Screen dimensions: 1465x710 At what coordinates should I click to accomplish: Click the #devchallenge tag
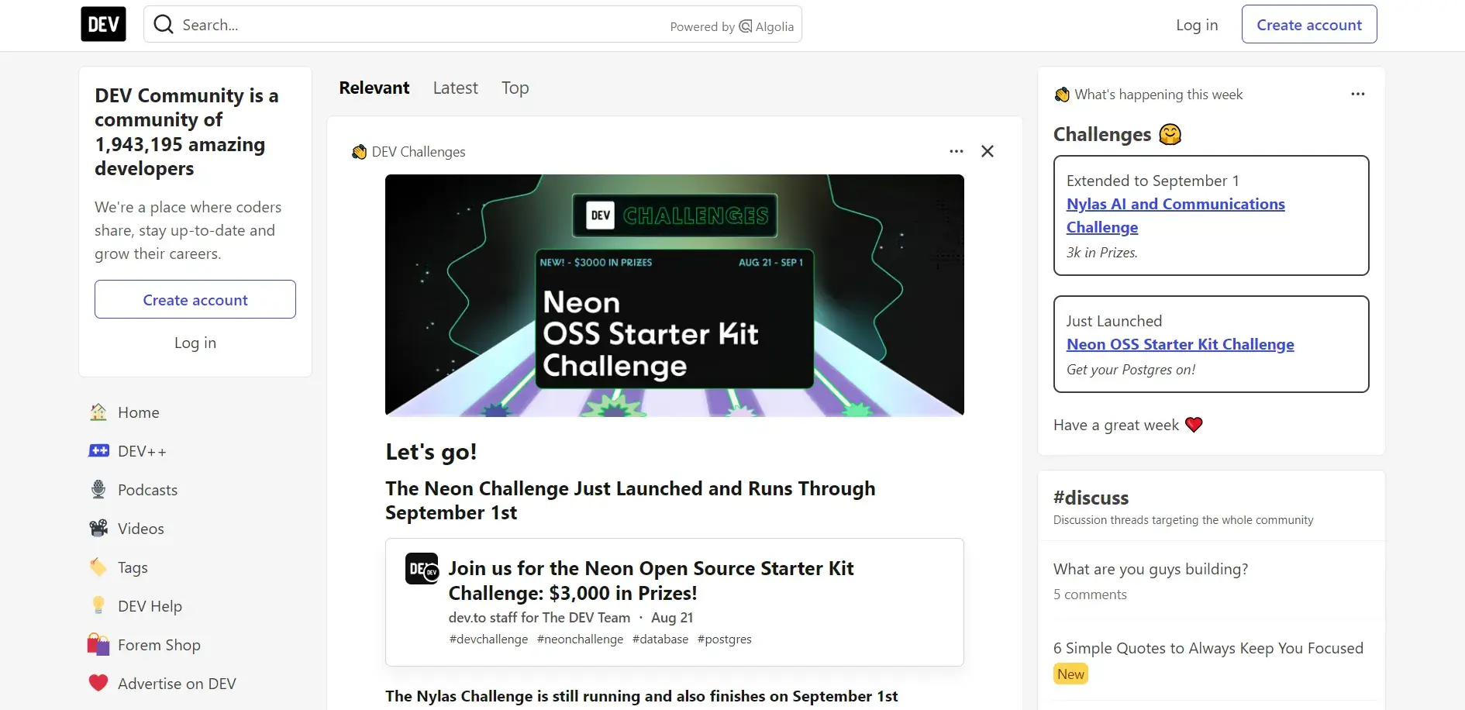[488, 639]
